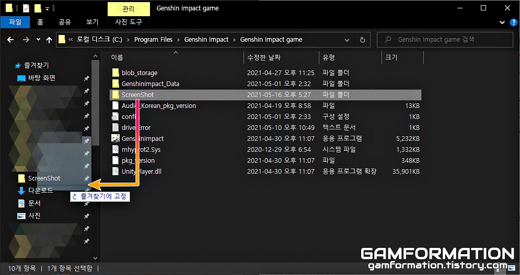Select the GenshinImpact application icon

(x=115, y=138)
